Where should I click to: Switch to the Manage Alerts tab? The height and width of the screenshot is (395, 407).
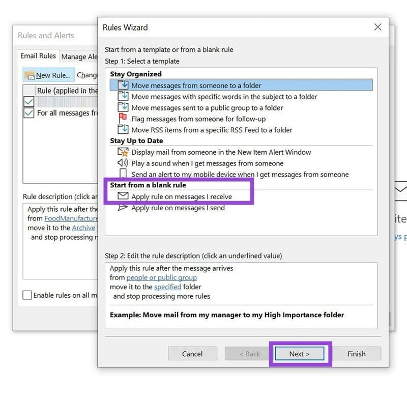(79, 57)
